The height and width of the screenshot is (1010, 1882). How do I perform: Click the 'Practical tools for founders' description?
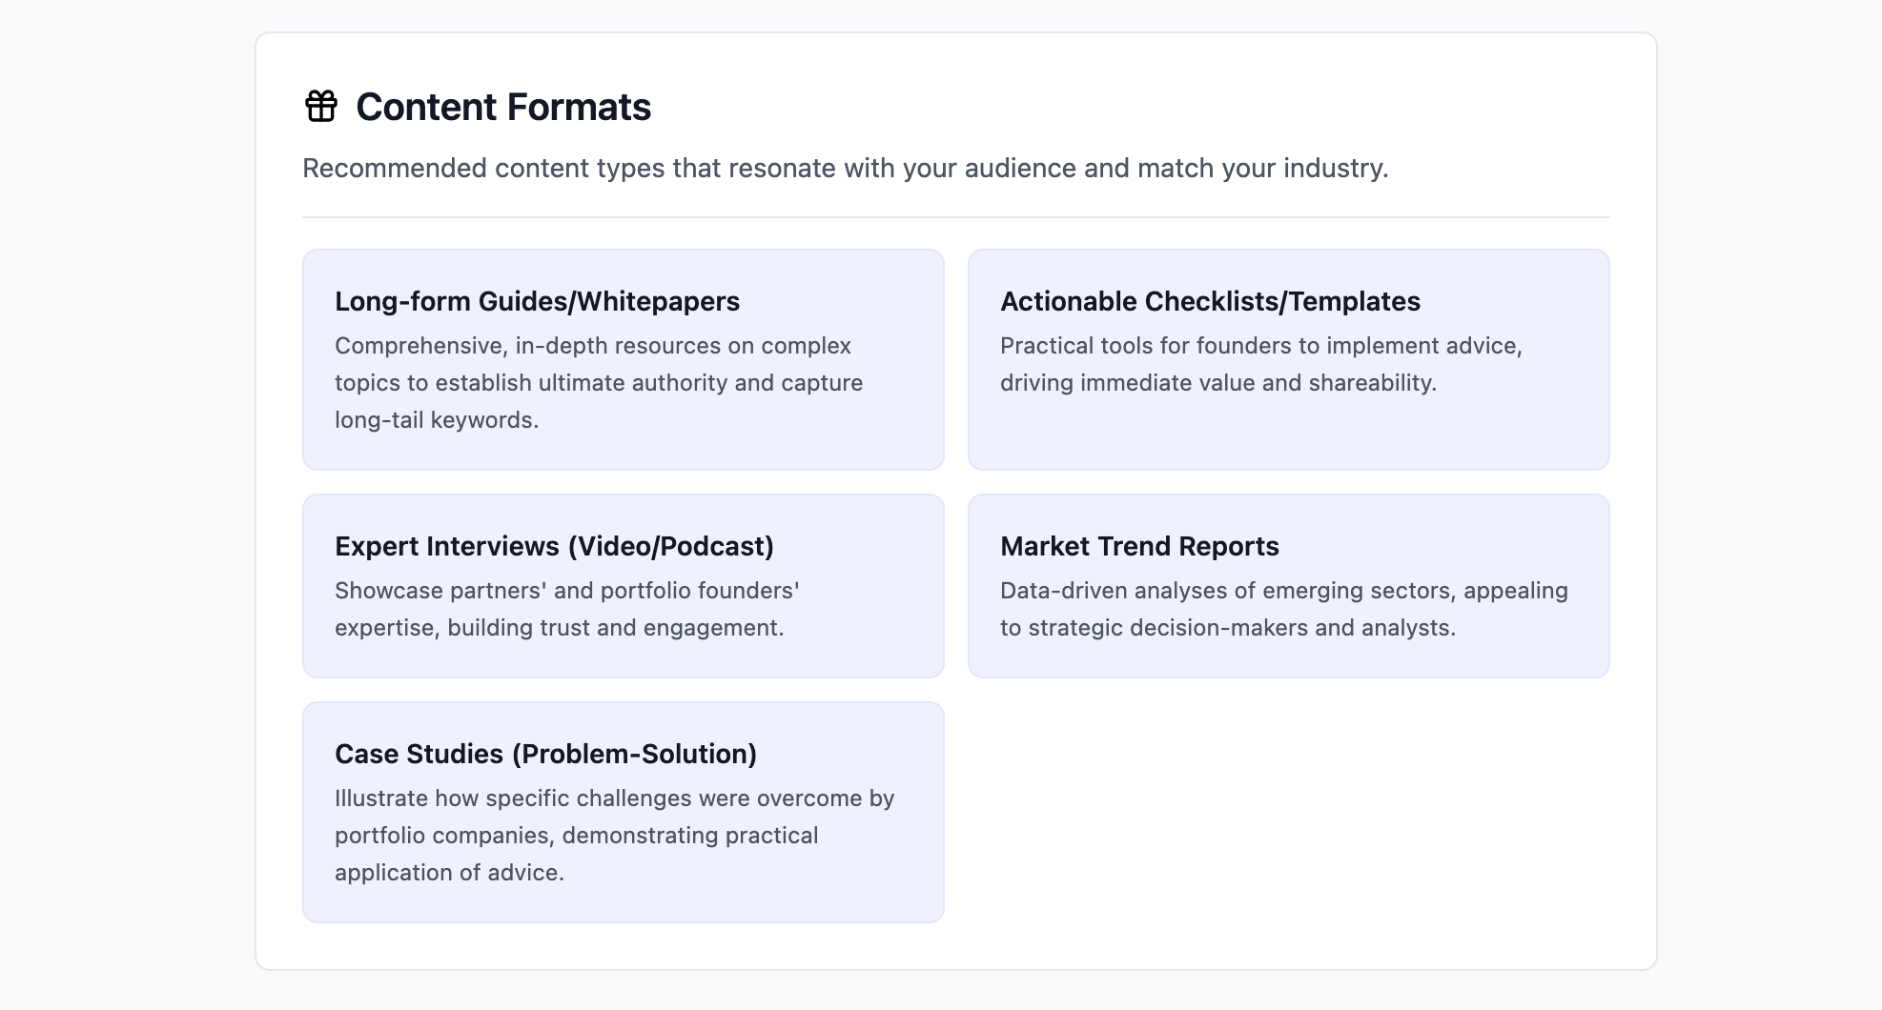point(1261,364)
